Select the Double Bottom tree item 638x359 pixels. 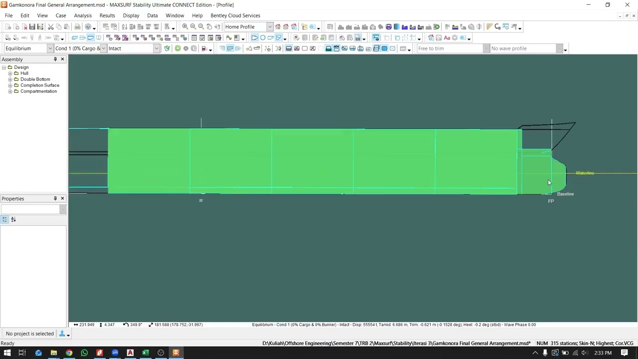pyautogui.click(x=35, y=79)
